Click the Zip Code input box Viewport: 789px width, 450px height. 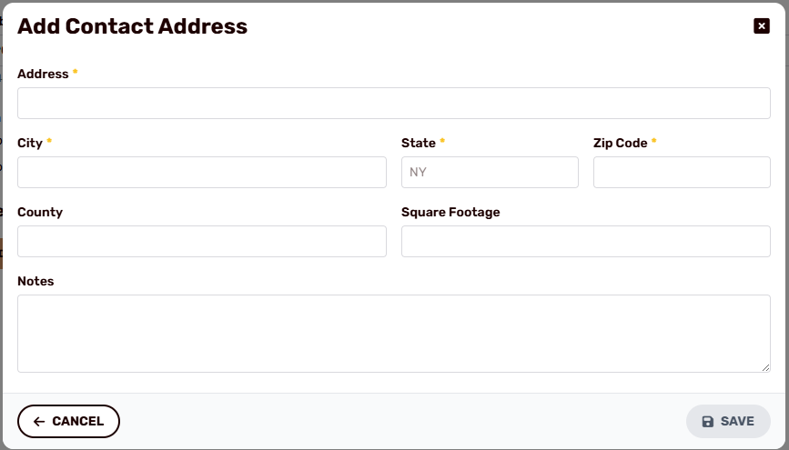point(682,172)
